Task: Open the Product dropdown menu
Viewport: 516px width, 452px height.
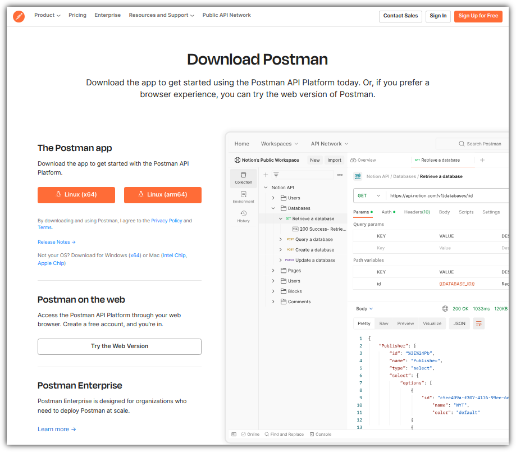Action: click(47, 15)
